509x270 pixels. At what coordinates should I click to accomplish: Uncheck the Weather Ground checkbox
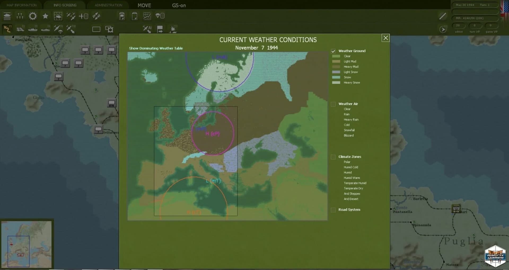point(334,51)
